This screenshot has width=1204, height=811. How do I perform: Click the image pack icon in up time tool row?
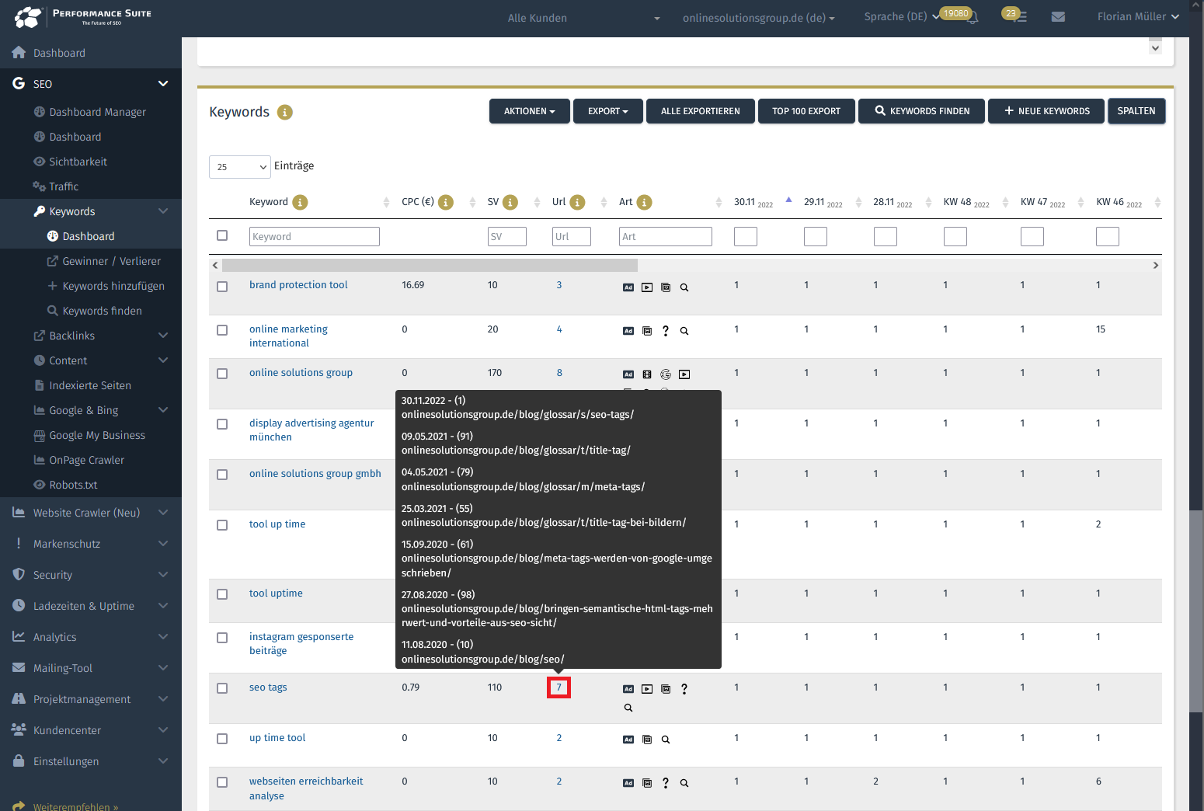pyautogui.click(x=647, y=740)
